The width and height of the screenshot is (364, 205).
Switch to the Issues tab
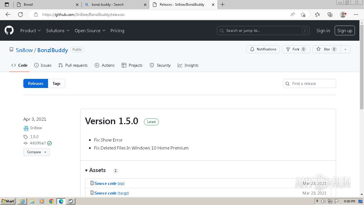tap(43, 65)
